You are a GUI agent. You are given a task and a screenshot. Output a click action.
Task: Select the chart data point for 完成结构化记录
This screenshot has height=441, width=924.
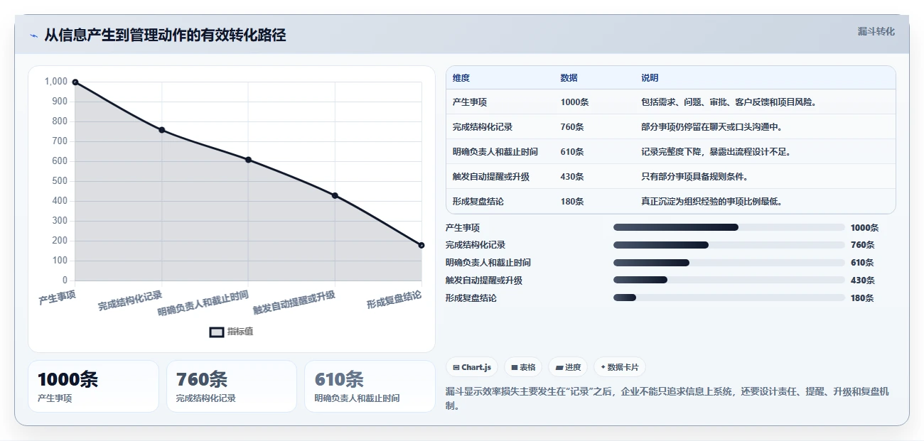[162, 130]
